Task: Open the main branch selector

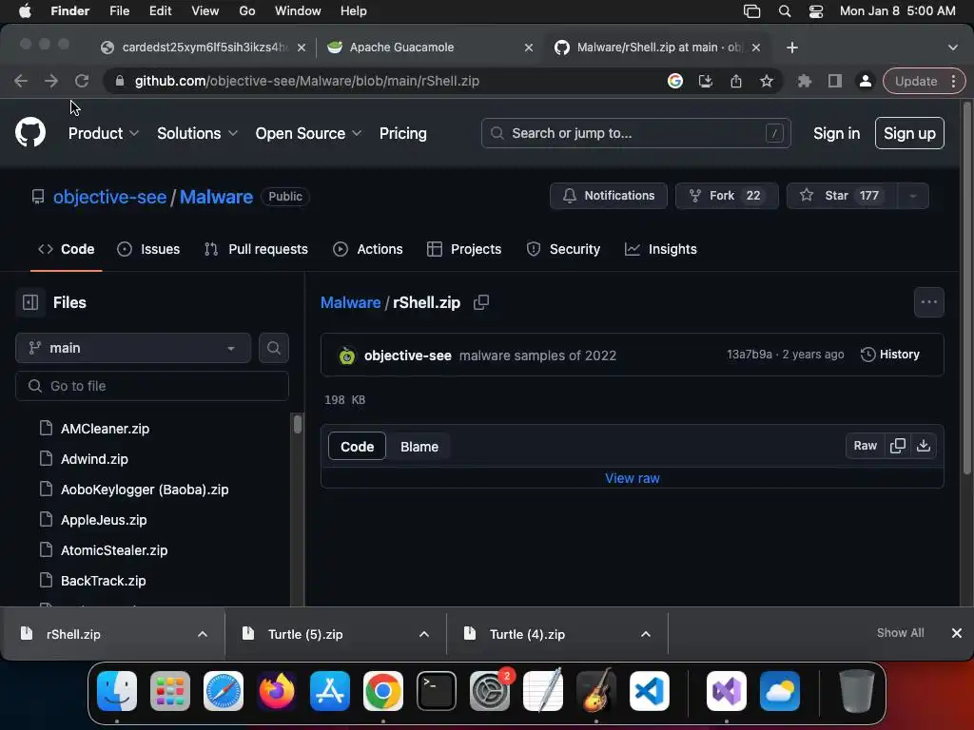Action: 133,348
